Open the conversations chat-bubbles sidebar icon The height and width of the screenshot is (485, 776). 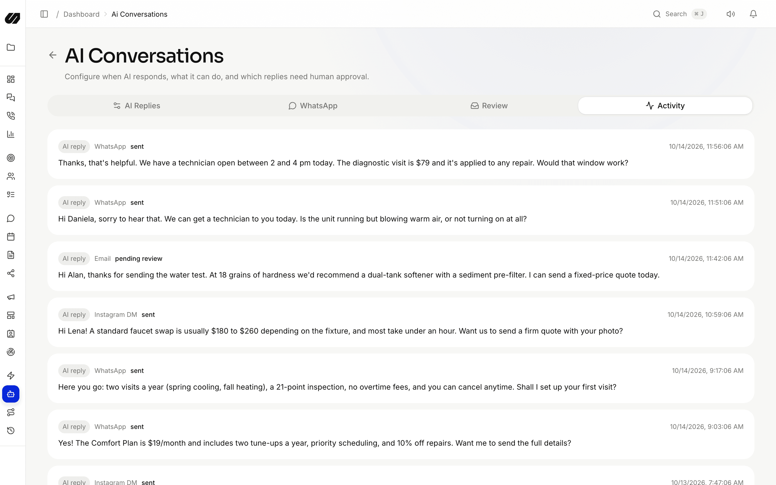11,98
